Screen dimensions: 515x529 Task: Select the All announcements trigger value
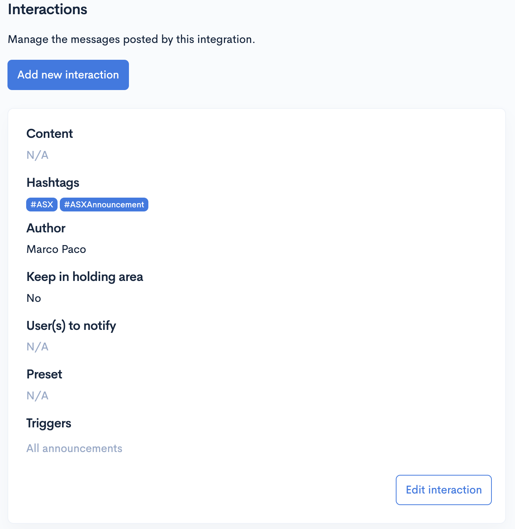(74, 448)
